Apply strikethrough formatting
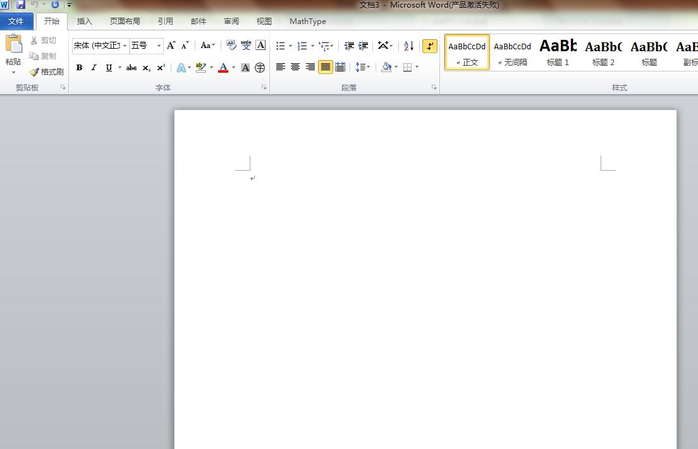Viewport: 698px width, 449px height. point(132,68)
